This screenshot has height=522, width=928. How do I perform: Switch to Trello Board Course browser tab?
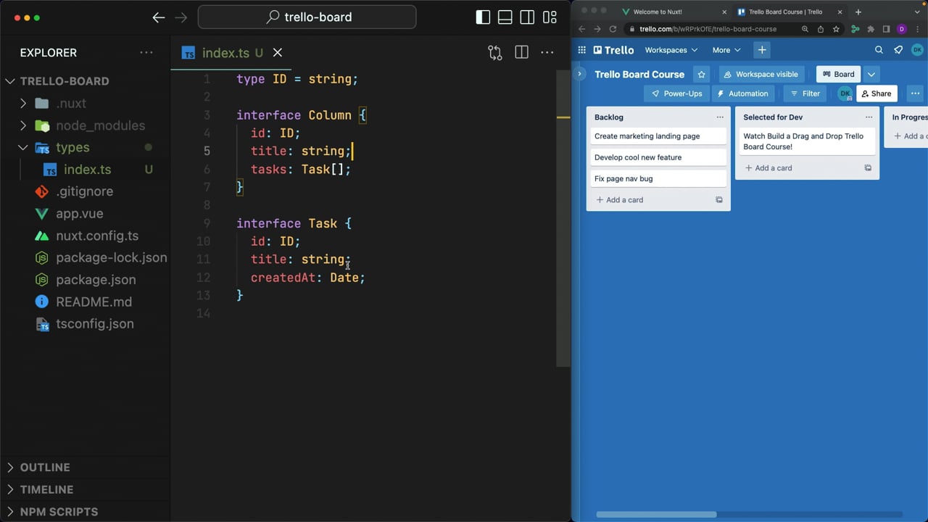tap(784, 12)
